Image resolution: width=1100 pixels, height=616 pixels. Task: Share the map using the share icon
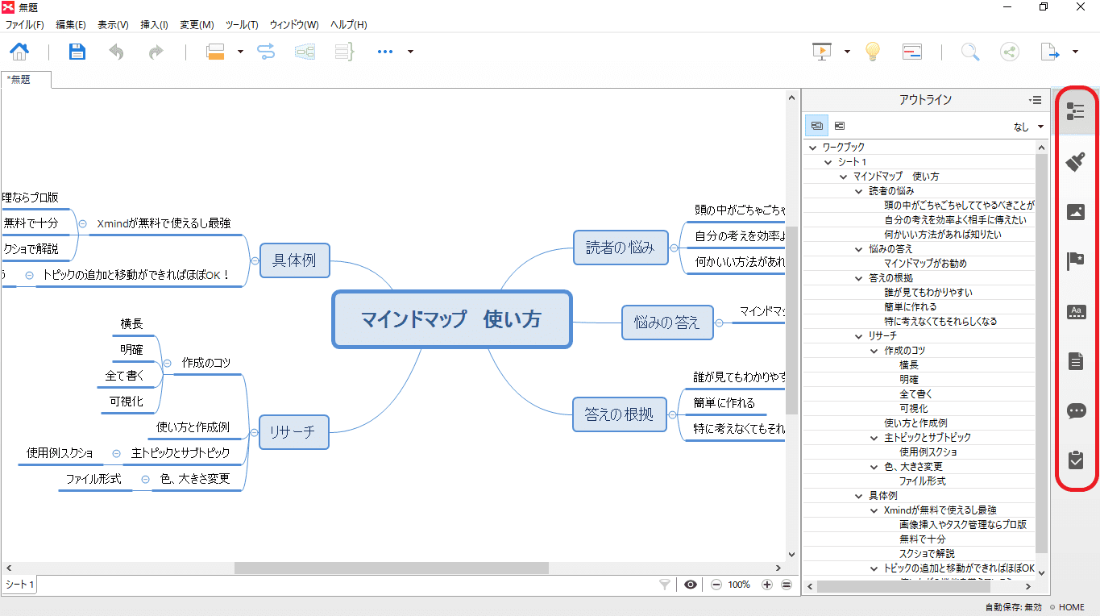point(1009,52)
